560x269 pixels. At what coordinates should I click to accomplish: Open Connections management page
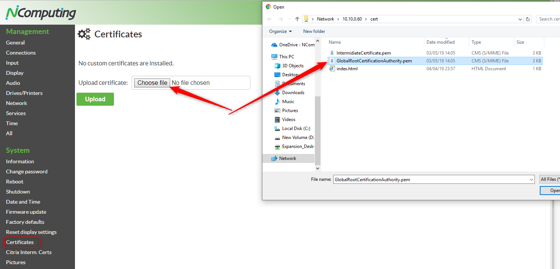pos(21,53)
